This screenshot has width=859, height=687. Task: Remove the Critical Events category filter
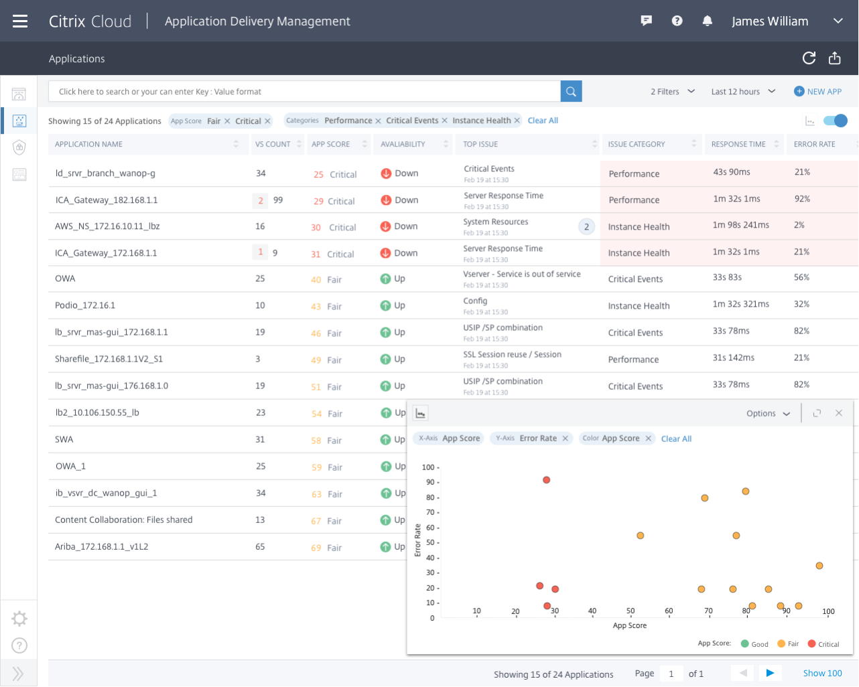[444, 121]
